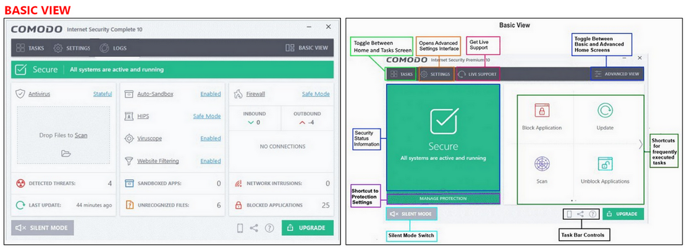Open Tasks in the Complete 10 window
Image resolution: width=687 pixels, height=250 pixels.
pos(30,48)
